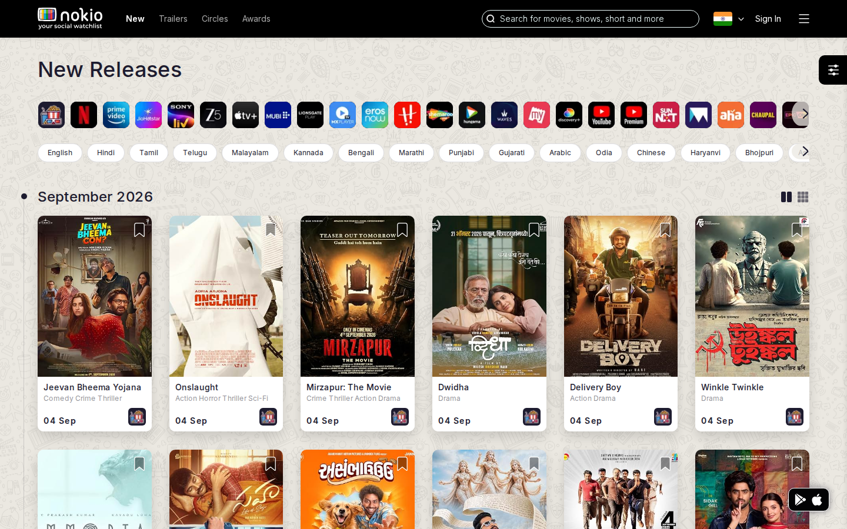The height and width of the screenshot is (529, 847).
Task: Filter releases by Haryanvi
Action: (705, 153)
